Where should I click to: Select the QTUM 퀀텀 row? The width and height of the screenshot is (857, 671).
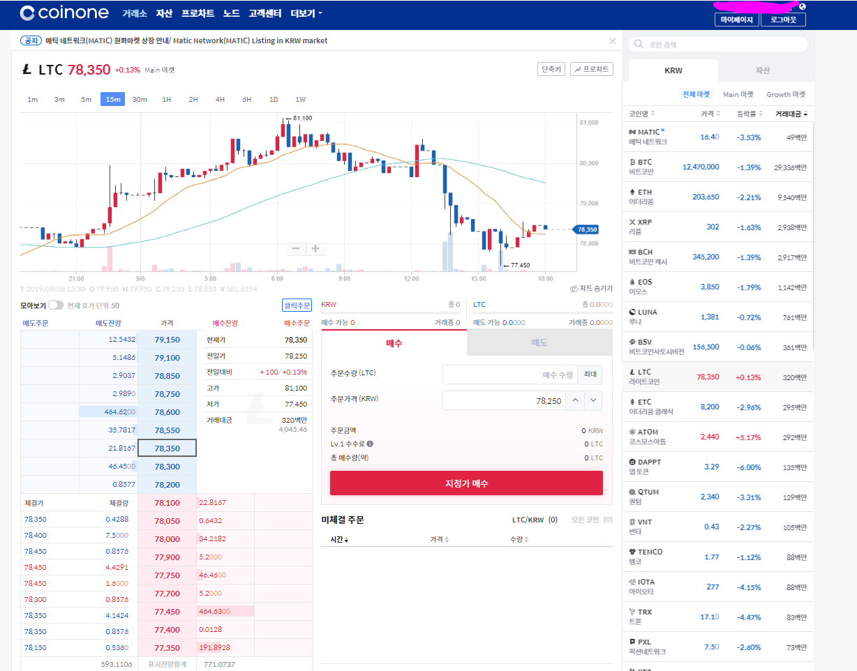tap(718, 497)
